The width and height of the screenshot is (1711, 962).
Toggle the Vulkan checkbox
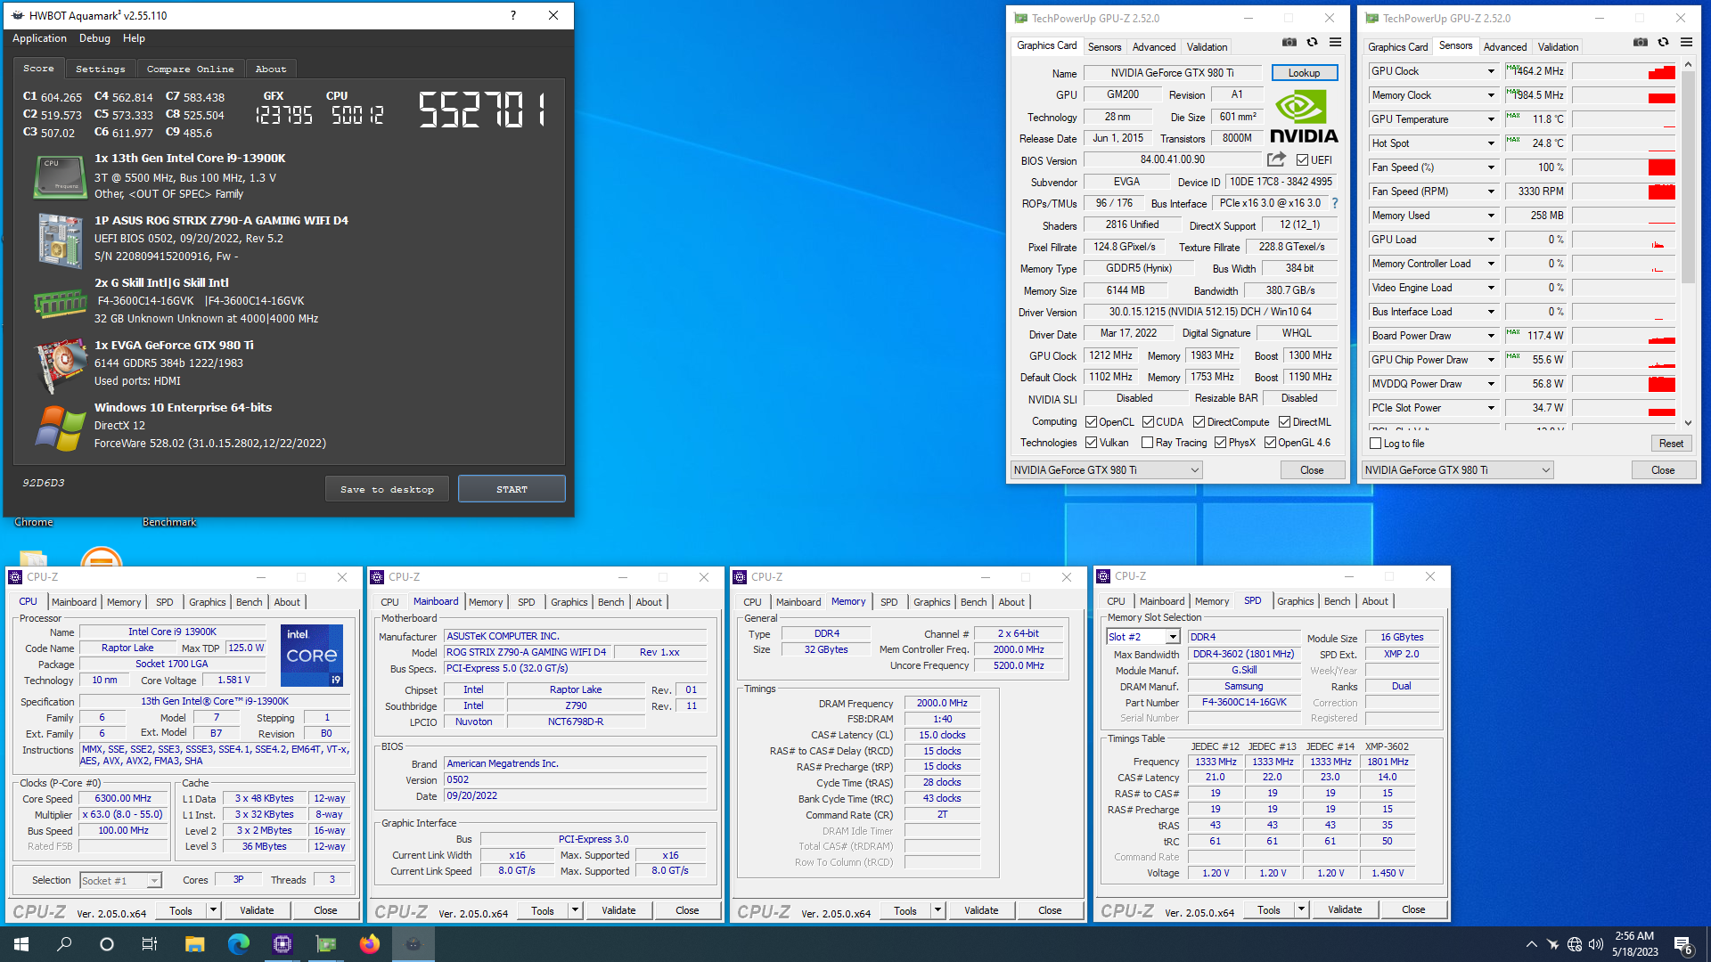pos(1091,443)
